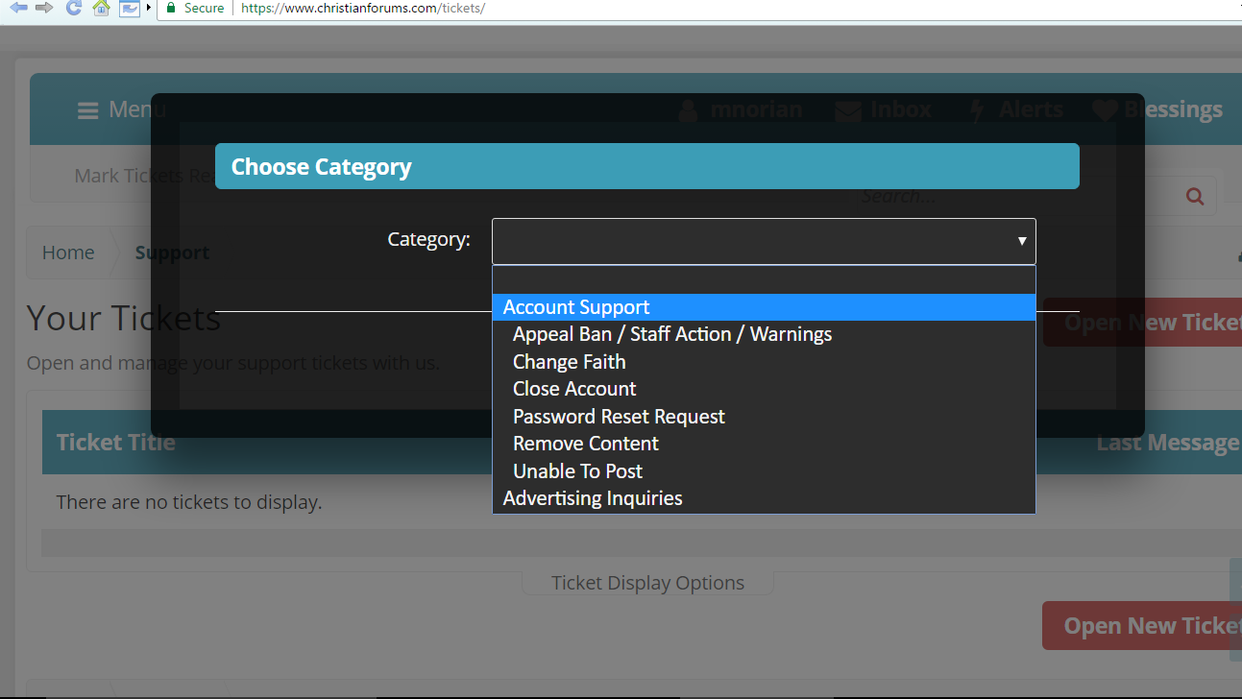Sort by Last Message column header
Image resolution: width=1242 pixels, height=699 pixels.
[x=1167, y=443]
